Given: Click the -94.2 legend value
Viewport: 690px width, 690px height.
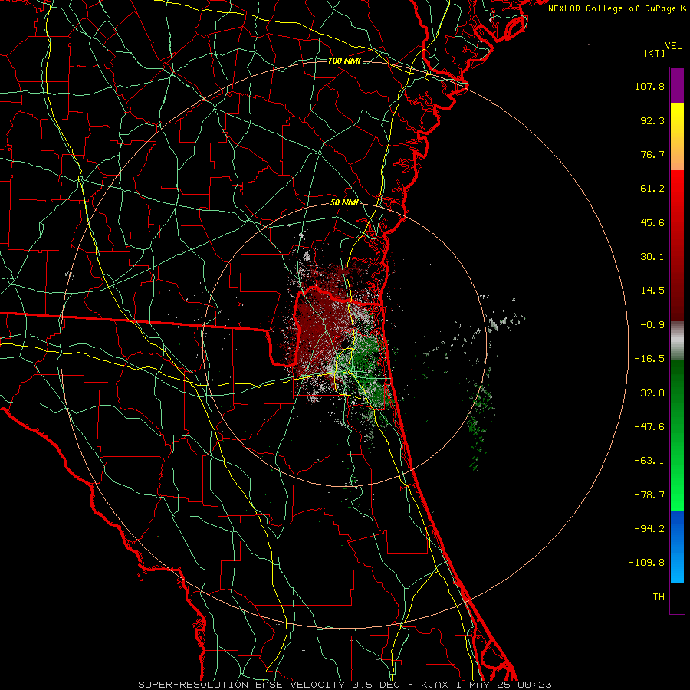Looking at the screenshot, I should (649, 529).
